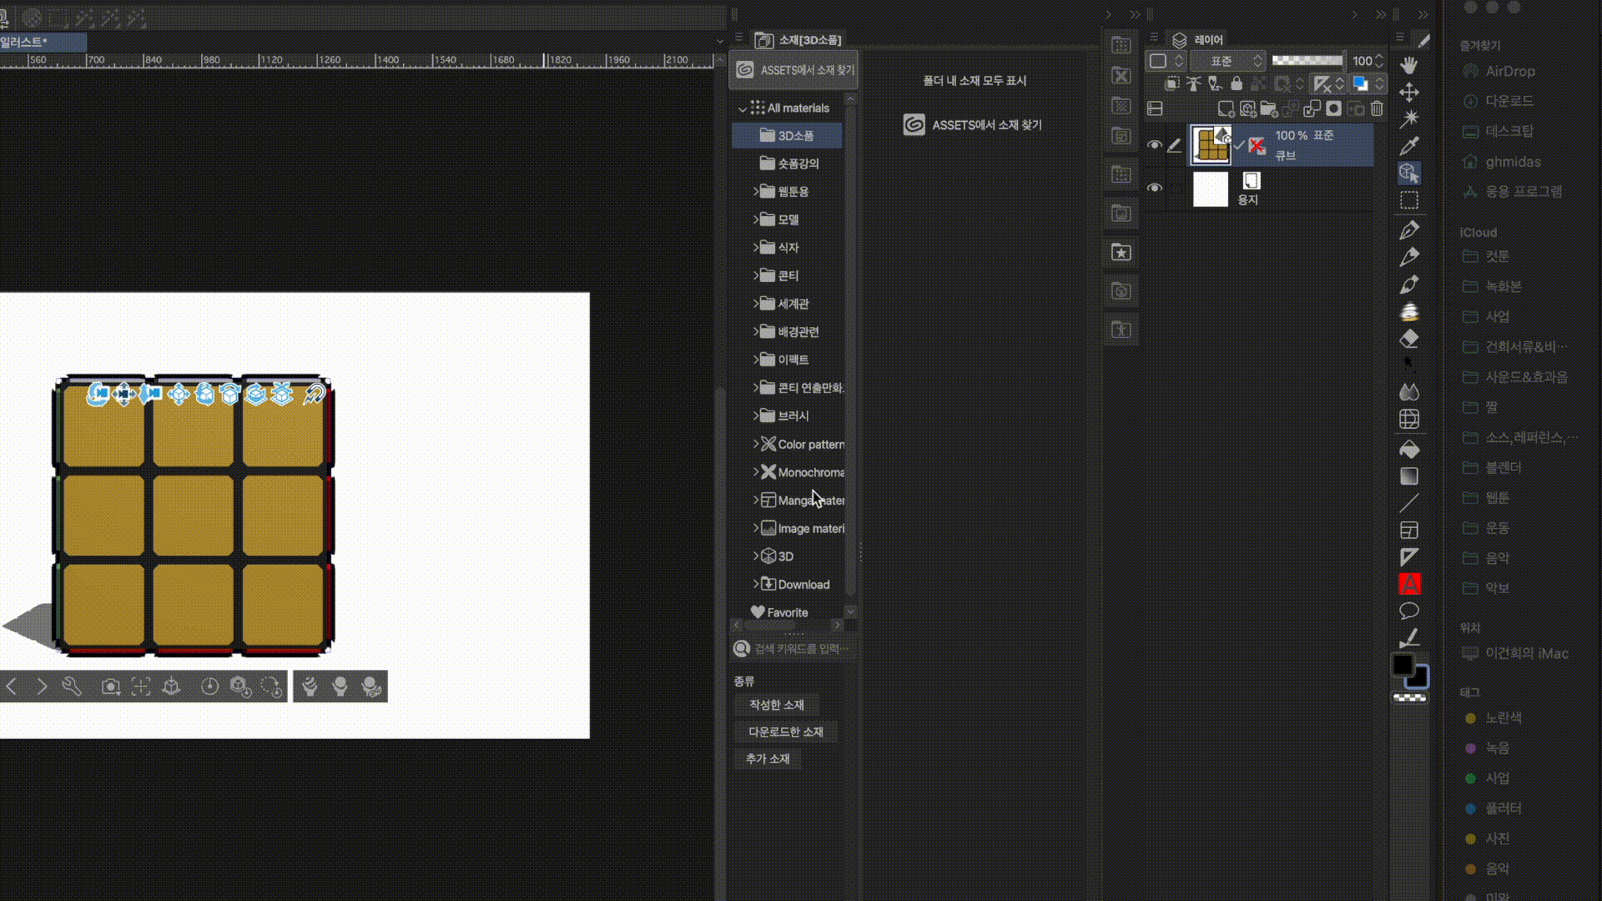Viewport: 1602px width, 901px height.
Task: Select the Eraser tool
Action: 1409,340
